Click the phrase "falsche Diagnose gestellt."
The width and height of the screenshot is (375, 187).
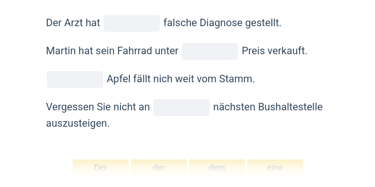point(222,23)
